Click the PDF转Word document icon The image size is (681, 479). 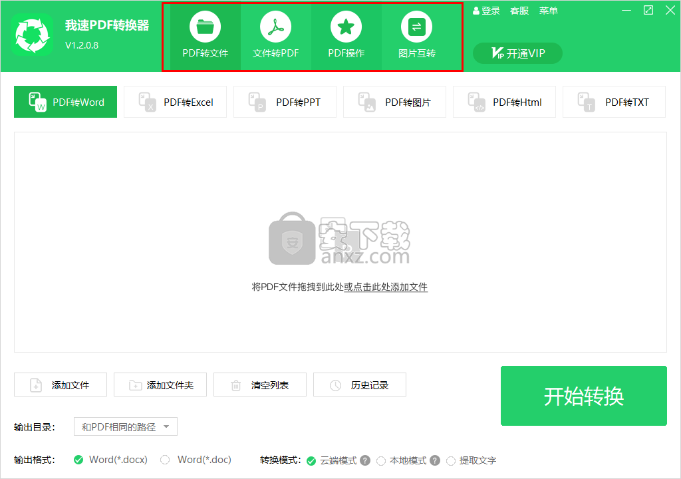point(37,102)
